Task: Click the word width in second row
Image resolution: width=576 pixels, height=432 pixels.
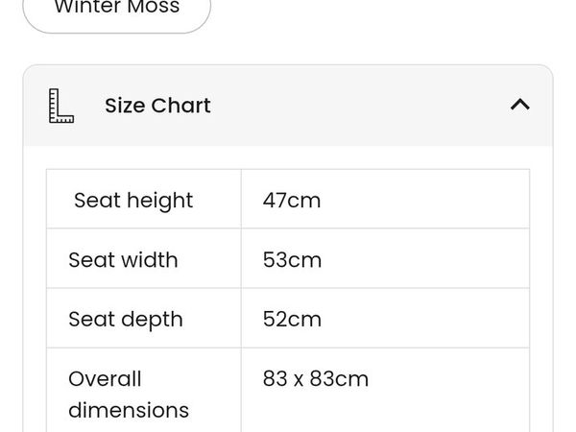Action: [150, 260]
